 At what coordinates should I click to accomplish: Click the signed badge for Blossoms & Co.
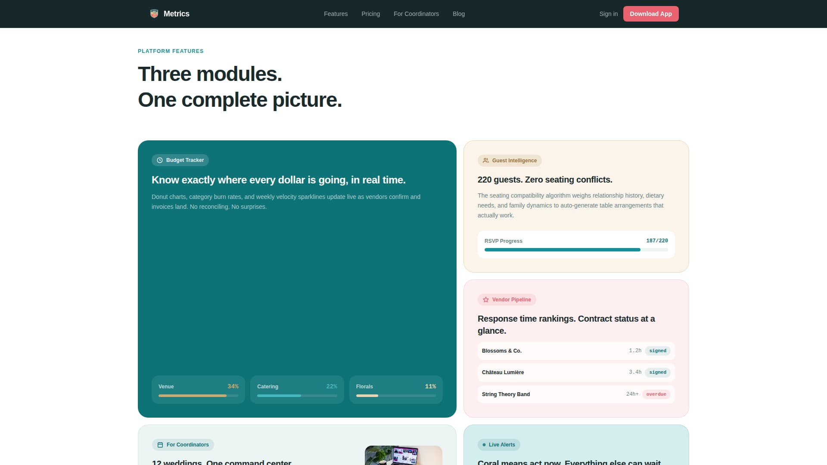[x=658, y=351]
